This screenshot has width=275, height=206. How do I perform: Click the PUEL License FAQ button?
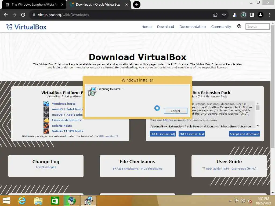click(x=163, y=134)
